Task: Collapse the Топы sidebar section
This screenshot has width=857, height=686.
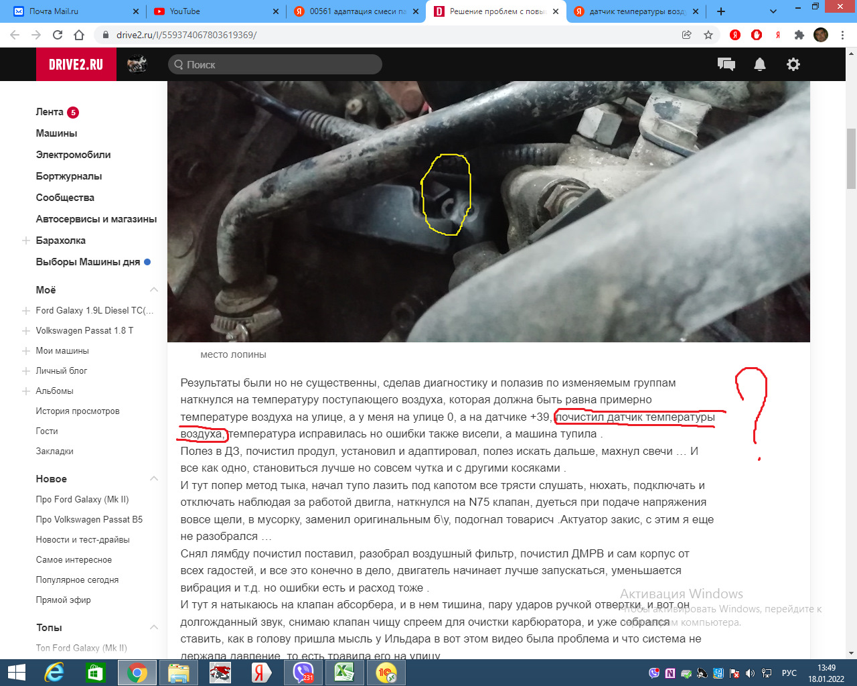Action: point(154,628)
